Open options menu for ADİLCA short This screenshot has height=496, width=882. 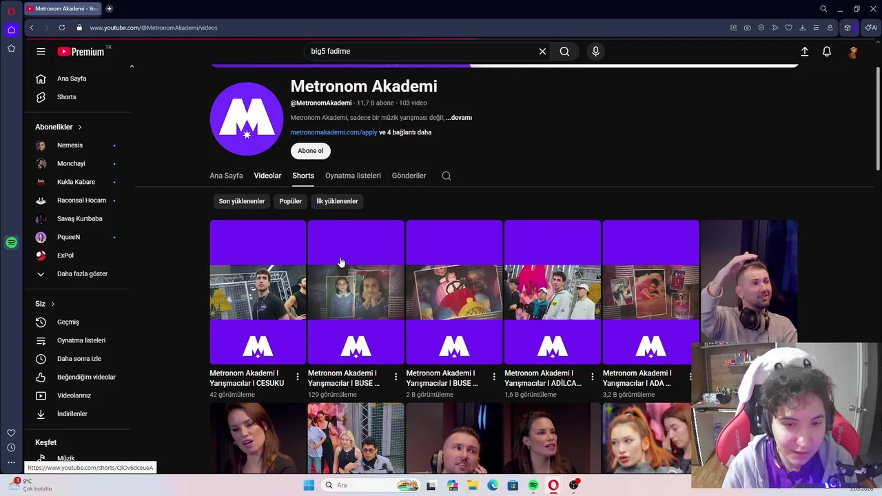(593, 377)
